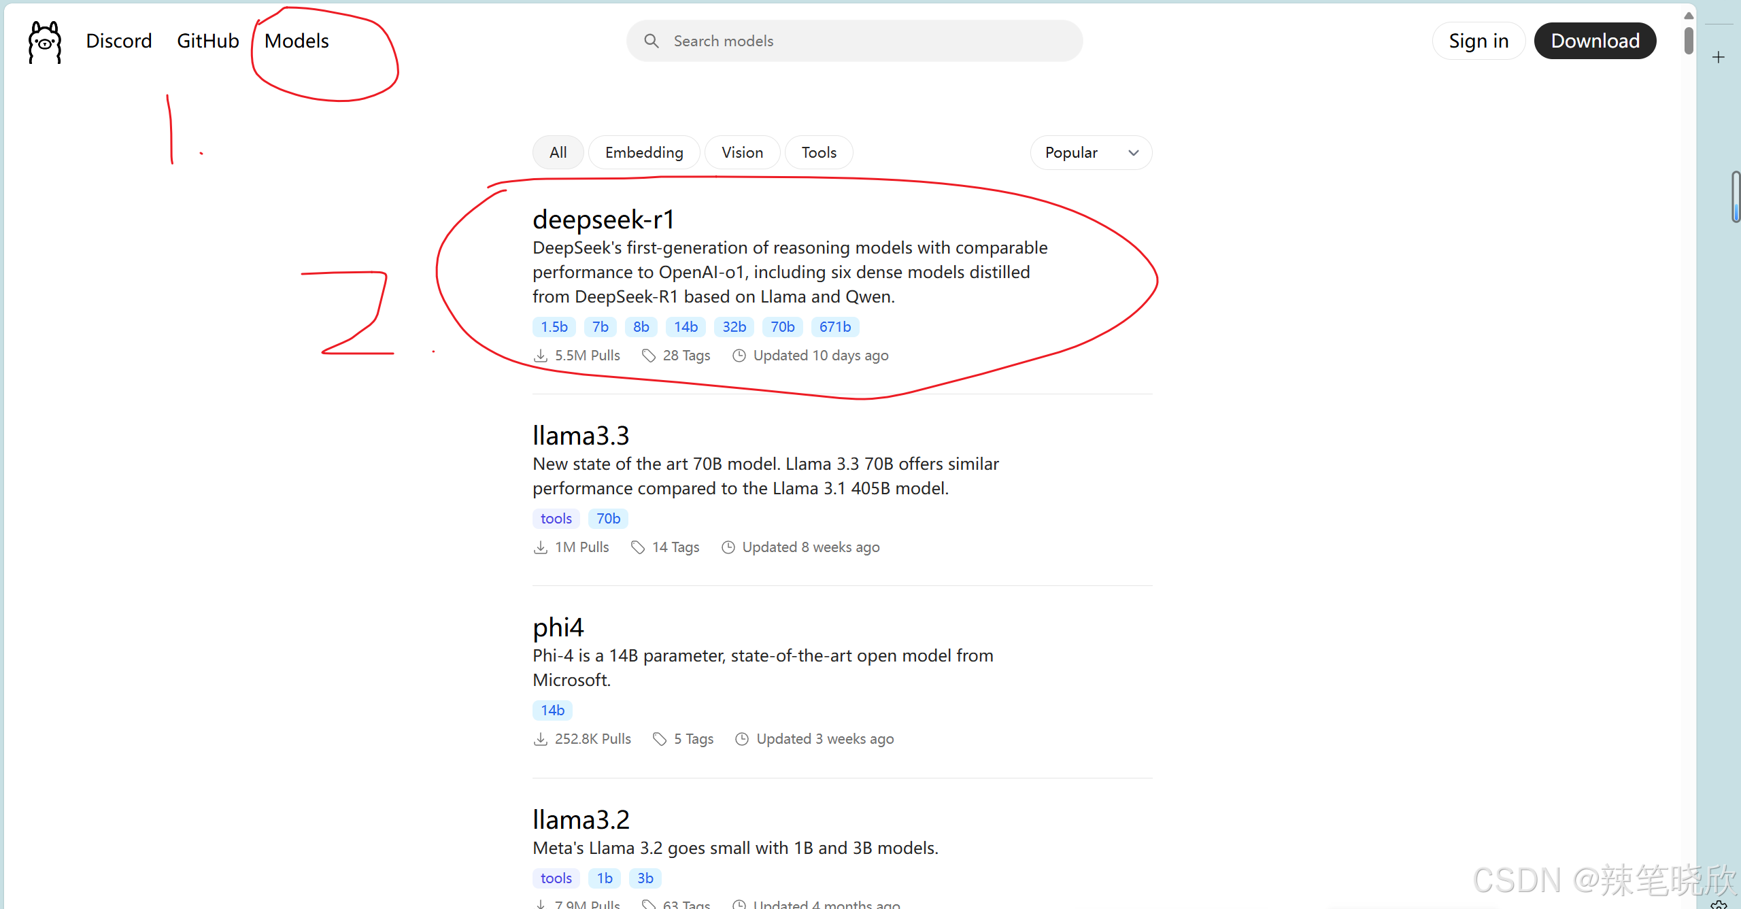
Task: Click the '28 Tags' text
Action: (686, 356)
